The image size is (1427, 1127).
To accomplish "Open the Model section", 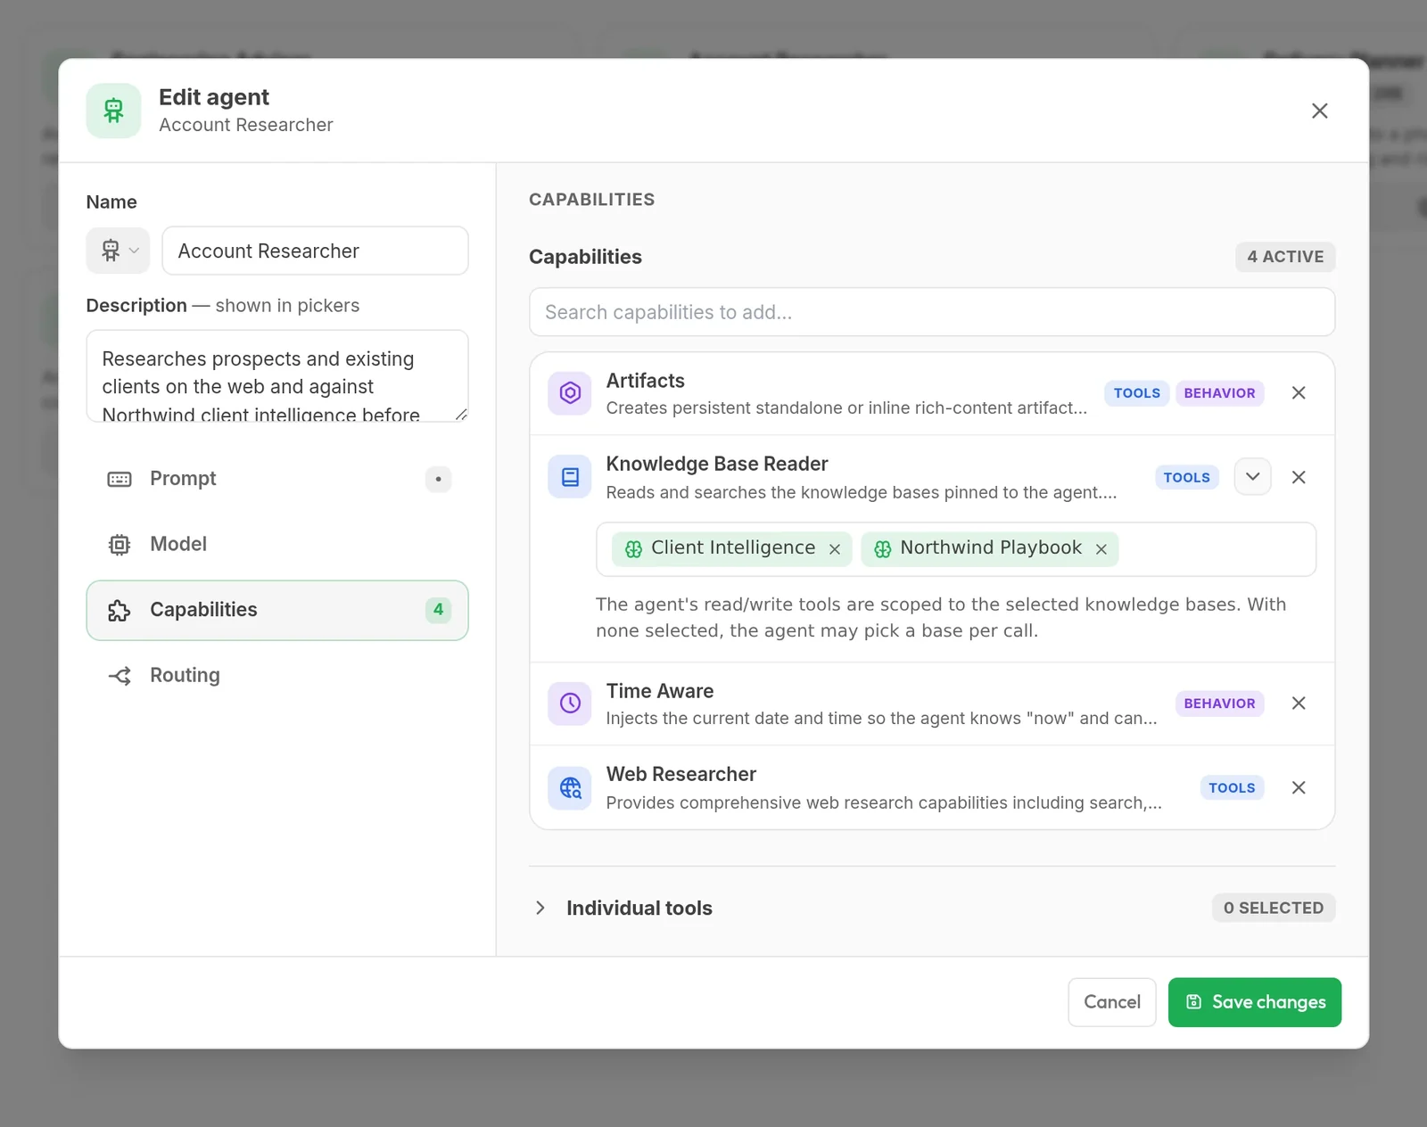I will click(277, 544).
